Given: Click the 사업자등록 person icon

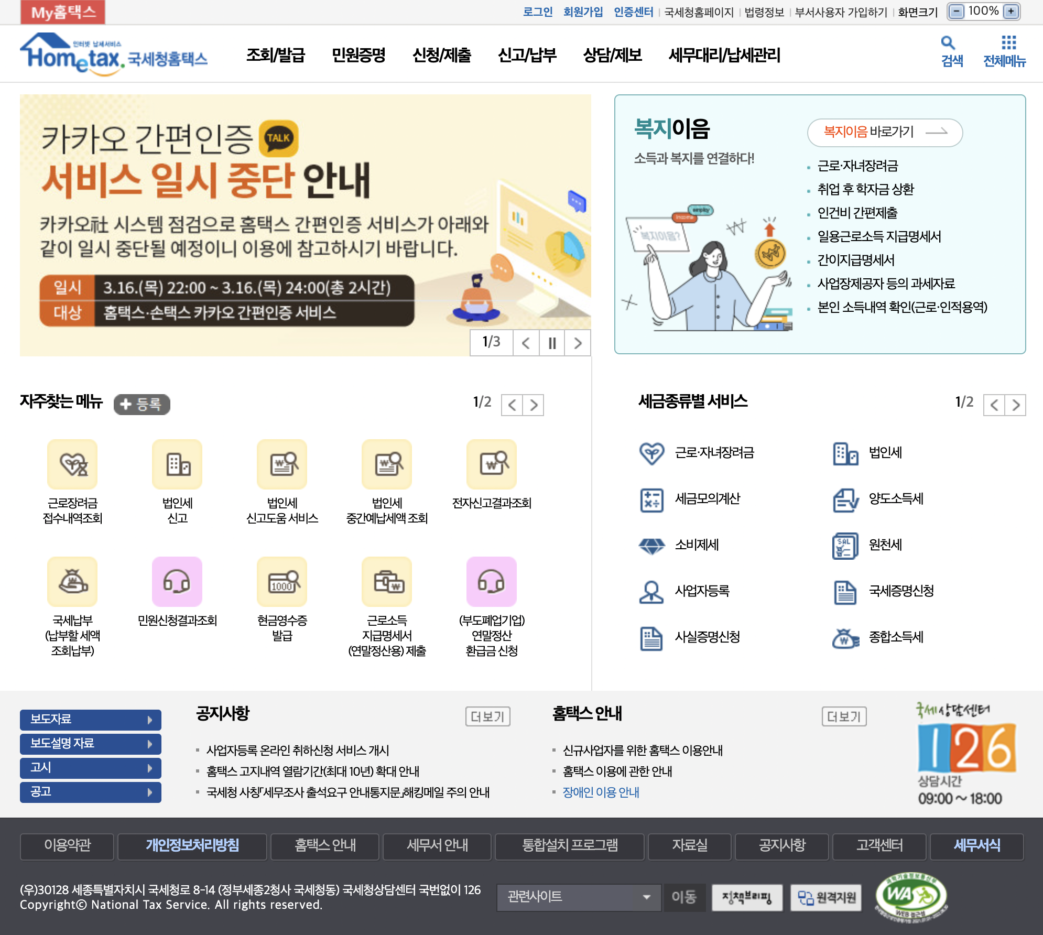Looking at the screenshot, I should (x=651, y=592).
